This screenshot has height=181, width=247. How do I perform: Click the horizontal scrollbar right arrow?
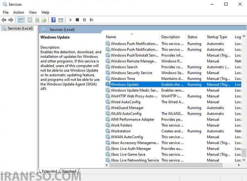coord(239,165)
